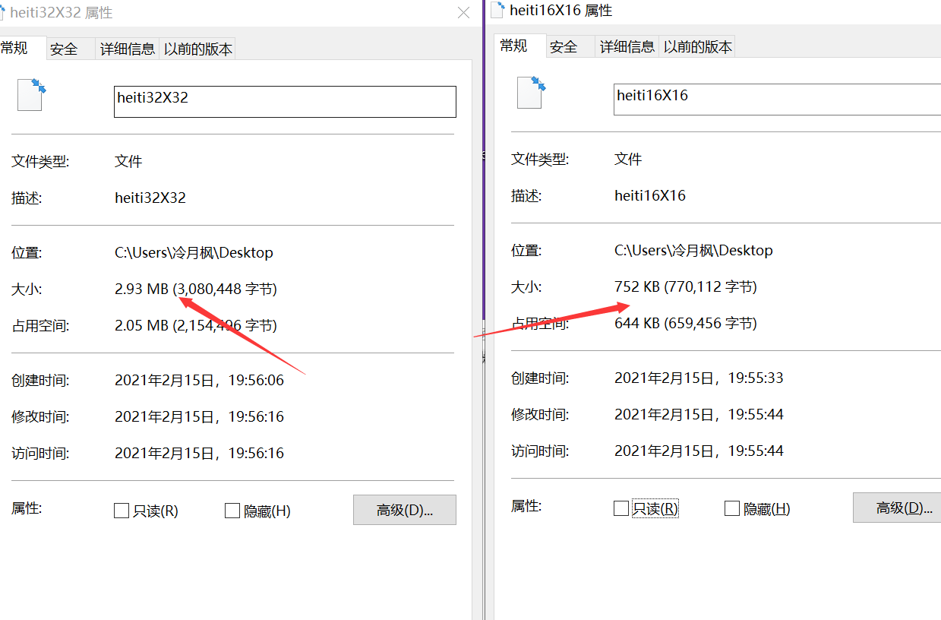
Task: Click created time 19:56:06 value
Action: pos(199,381)
